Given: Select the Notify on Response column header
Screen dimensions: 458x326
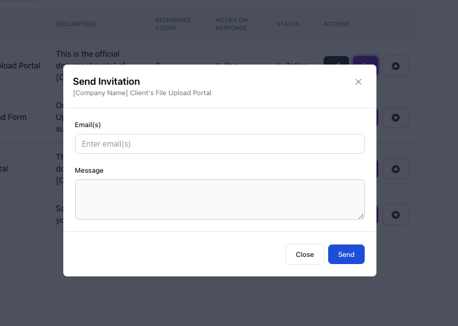Looking at the screenshot, I should (x=232, y=24).
